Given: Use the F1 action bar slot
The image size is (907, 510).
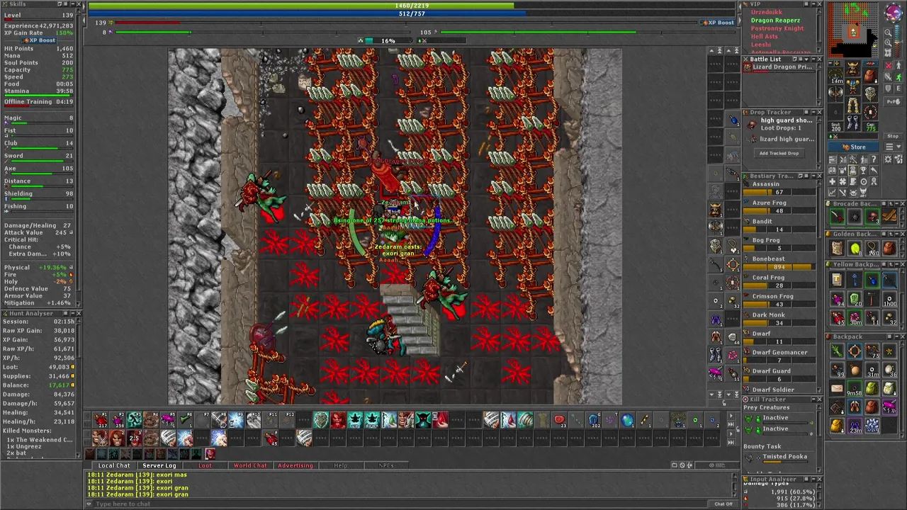Looking at the screenshot, I should pyautogui.click(x=100, y=419).
